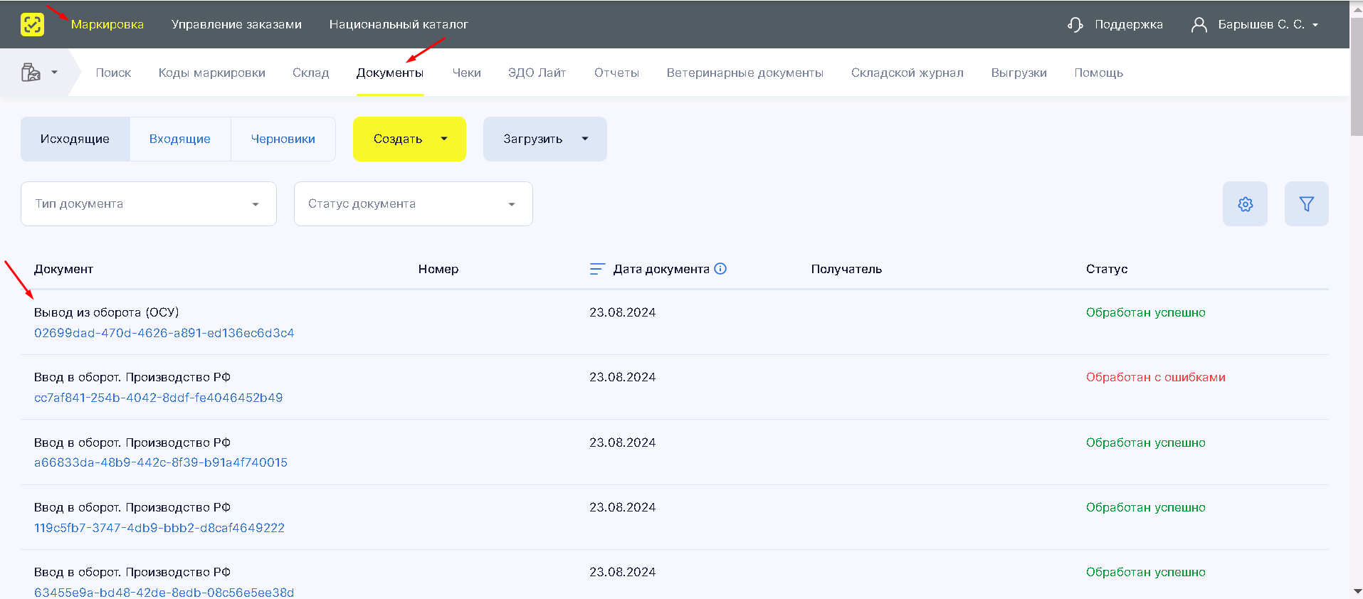Open table settings gear icon

pyautogui.click(x=1245, y=204)
